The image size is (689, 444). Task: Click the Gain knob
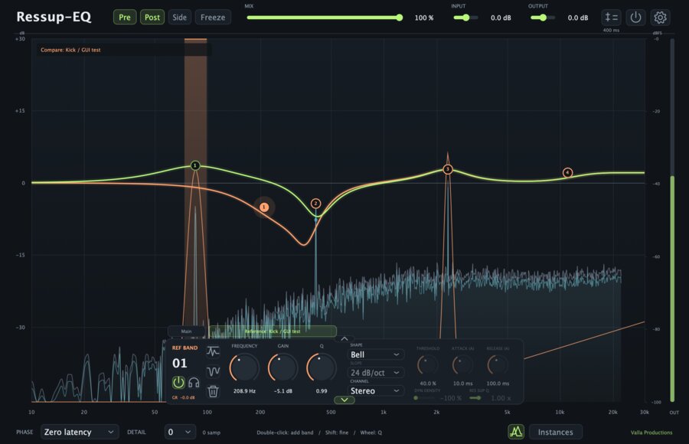(282, 368)
